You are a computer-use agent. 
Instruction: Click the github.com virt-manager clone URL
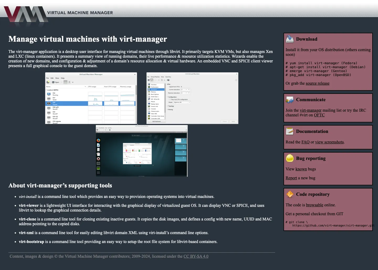[333, 225]
